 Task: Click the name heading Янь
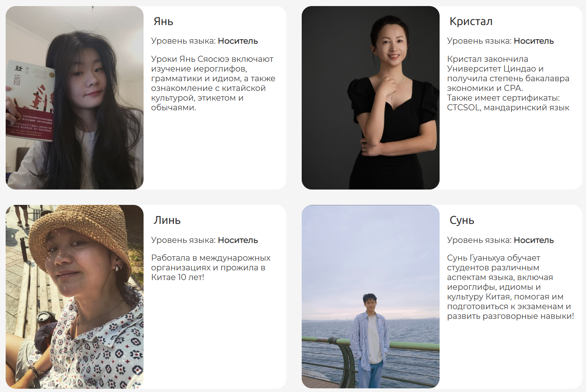coord(163,21)
